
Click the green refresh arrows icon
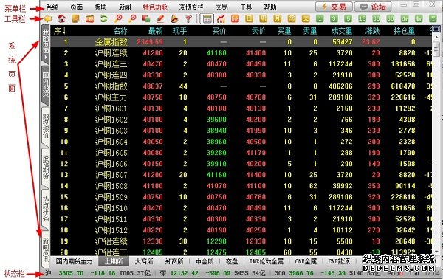coord(103,19)
